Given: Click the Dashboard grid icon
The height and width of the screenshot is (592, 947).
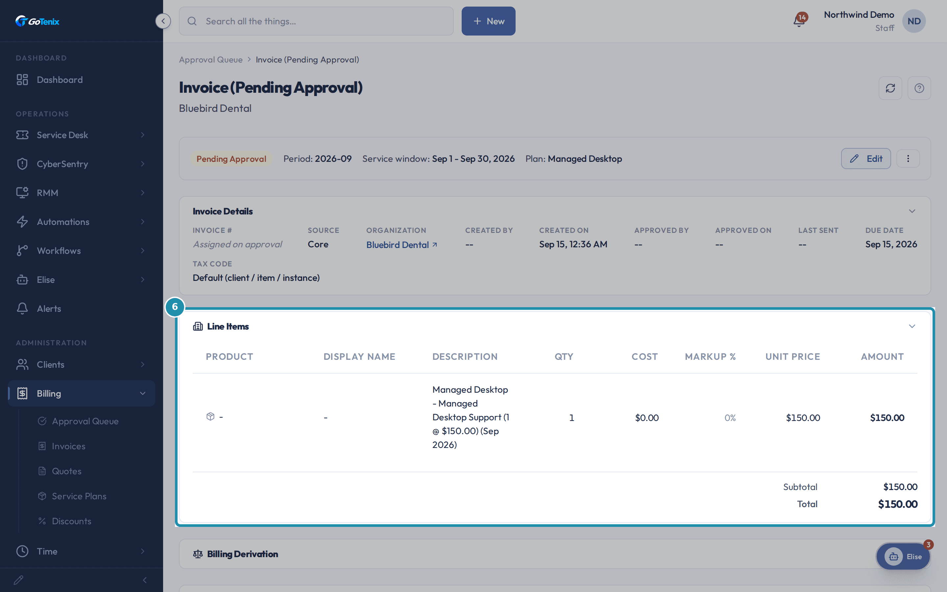Looking at the screenshot, I should point(22,80).
